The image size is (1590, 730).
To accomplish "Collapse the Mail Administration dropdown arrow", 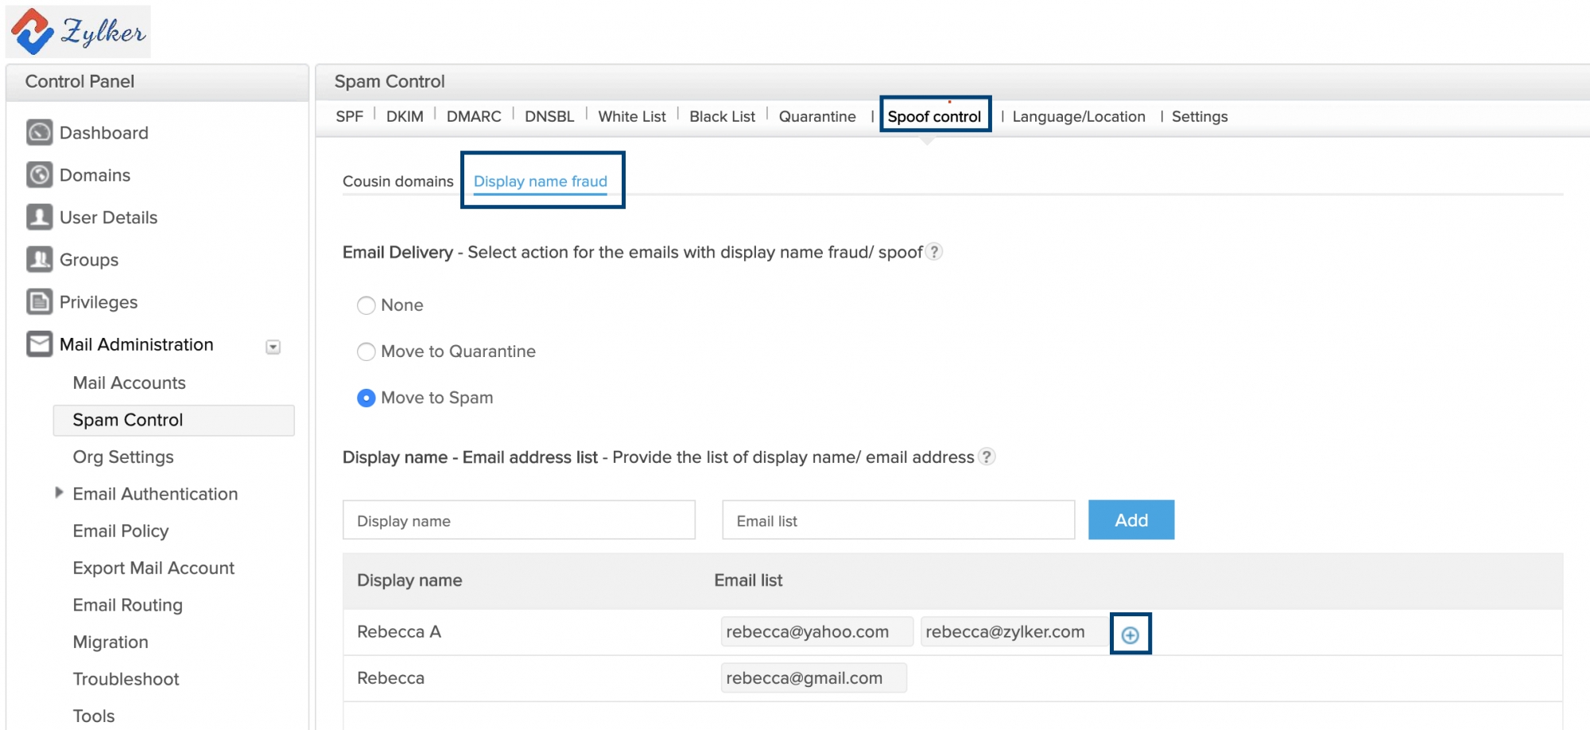I will (x=273, y=347).
